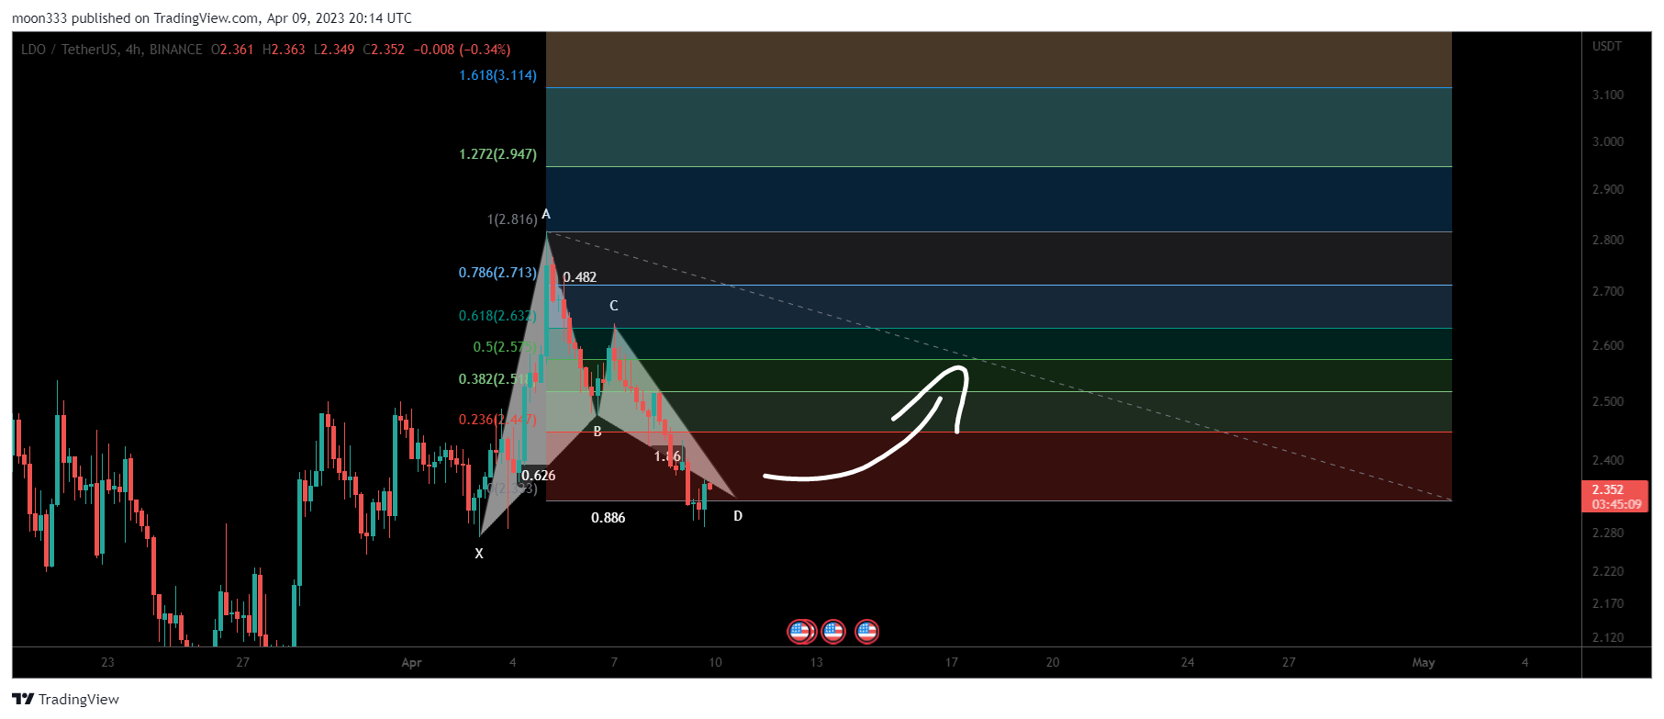Click date 10 on the time axis
This screenshot has width=1664, height=719.
pos(715,662)
